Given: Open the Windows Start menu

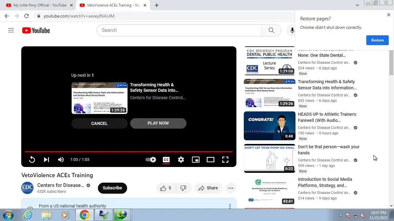Looking at the screenshot, I should click(x=8, y=215).
